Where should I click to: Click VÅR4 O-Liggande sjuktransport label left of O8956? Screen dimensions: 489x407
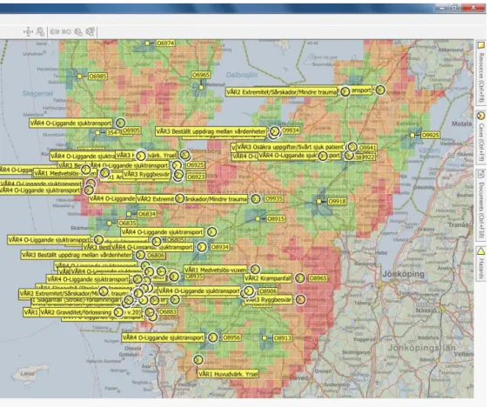[x=163, y=337]
